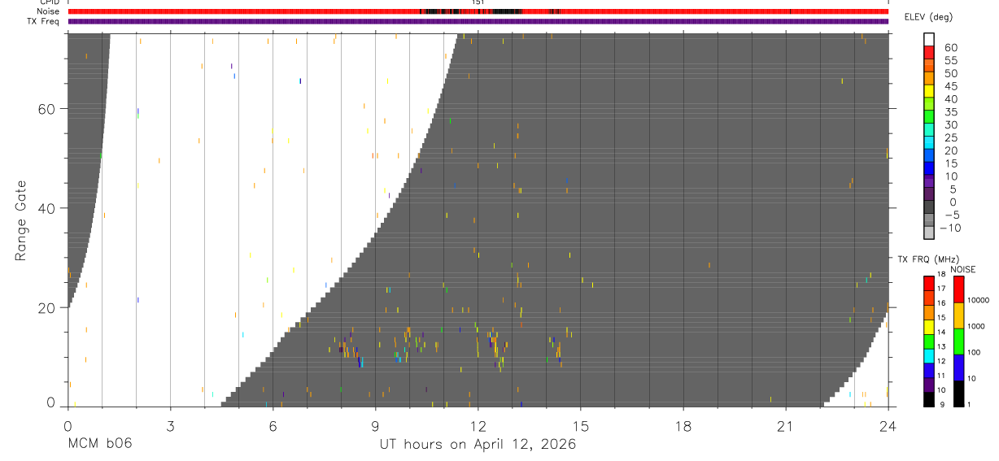Viewport: 999px width, 461px height.
Task: Click the green swatch of the NOISE scale
Action: [958, 341]
